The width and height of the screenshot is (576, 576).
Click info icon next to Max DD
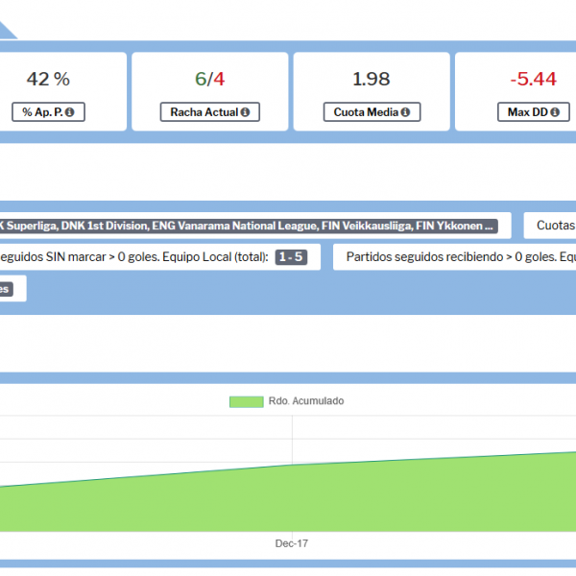click(x=555, y=112)
